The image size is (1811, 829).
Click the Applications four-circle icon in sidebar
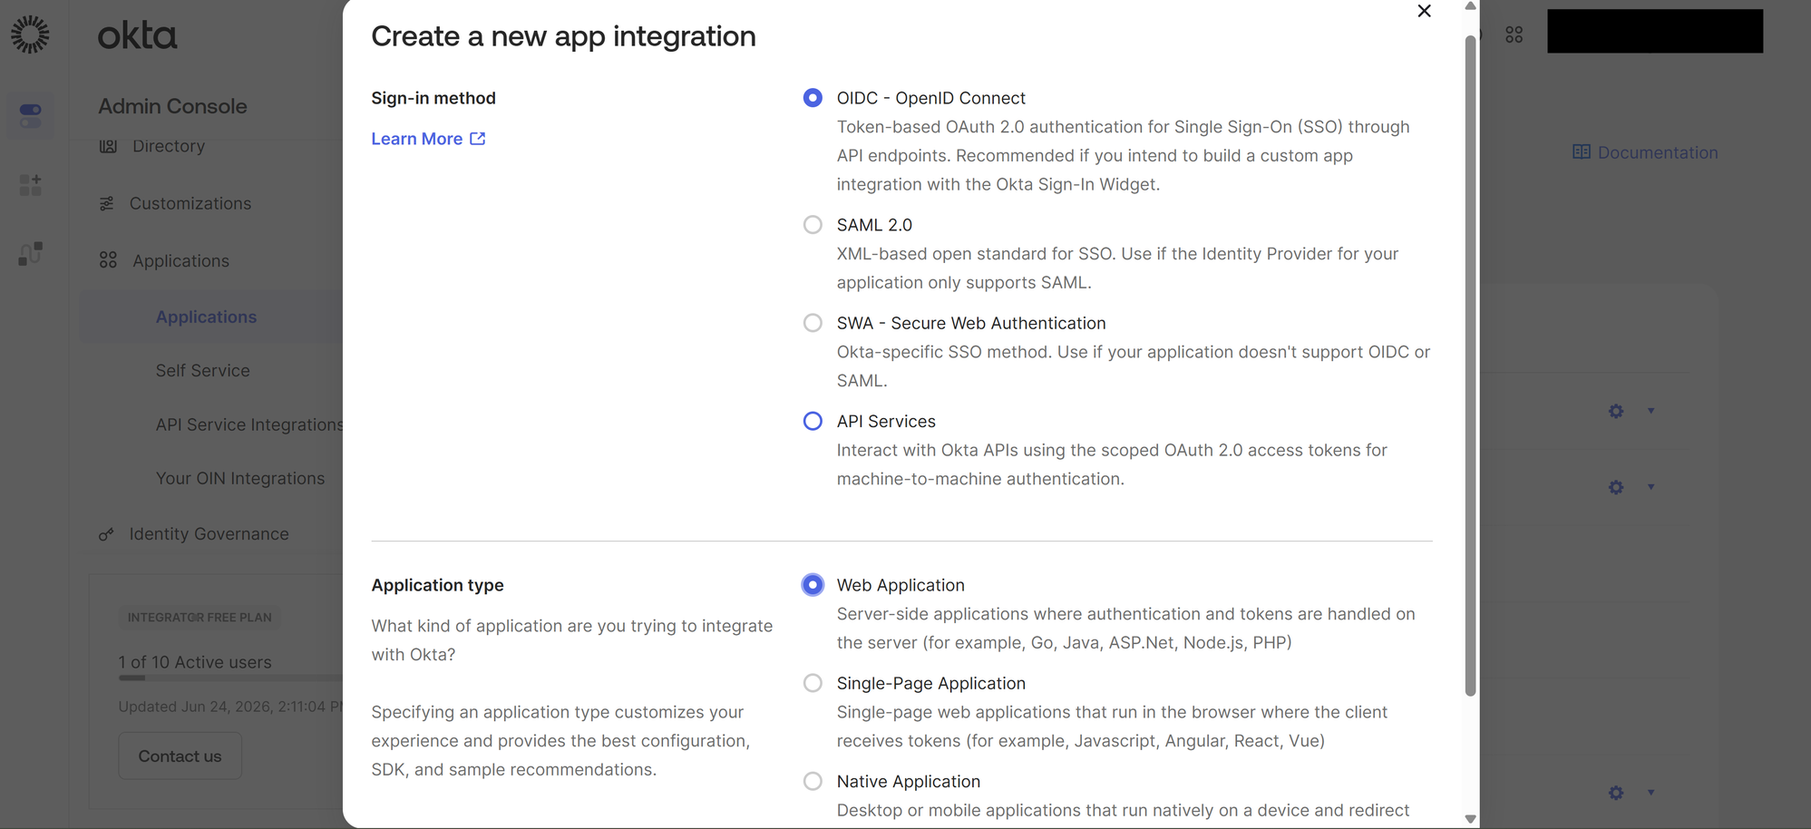point(108,260)
